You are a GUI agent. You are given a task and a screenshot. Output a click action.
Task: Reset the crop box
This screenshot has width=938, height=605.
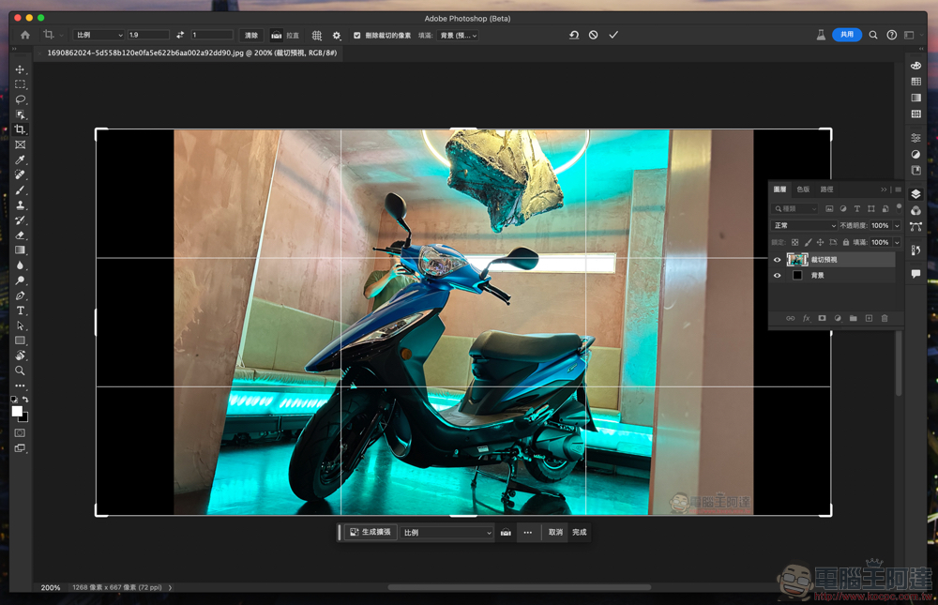coord(574,35)
